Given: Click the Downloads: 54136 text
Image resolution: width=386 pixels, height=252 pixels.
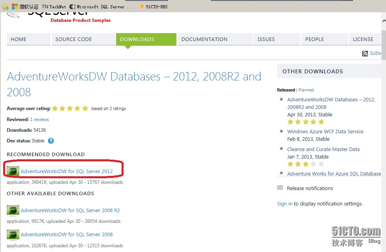Looking at the screenshot, I should click(26, 130).
